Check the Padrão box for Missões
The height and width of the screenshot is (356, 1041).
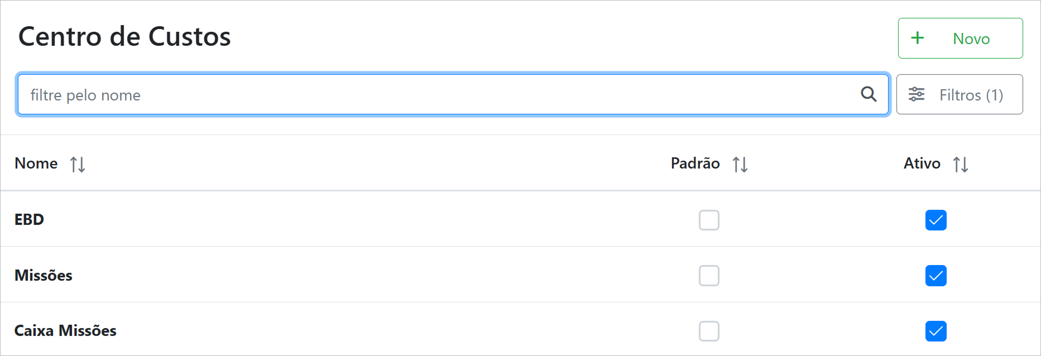[709, 276]
